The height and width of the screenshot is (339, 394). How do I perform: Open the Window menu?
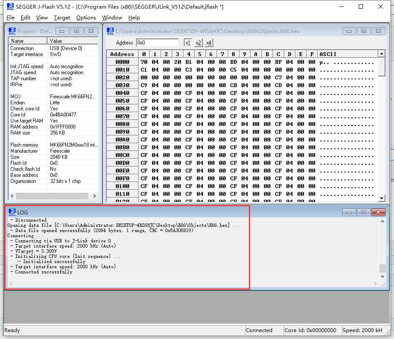pos(112,18)
